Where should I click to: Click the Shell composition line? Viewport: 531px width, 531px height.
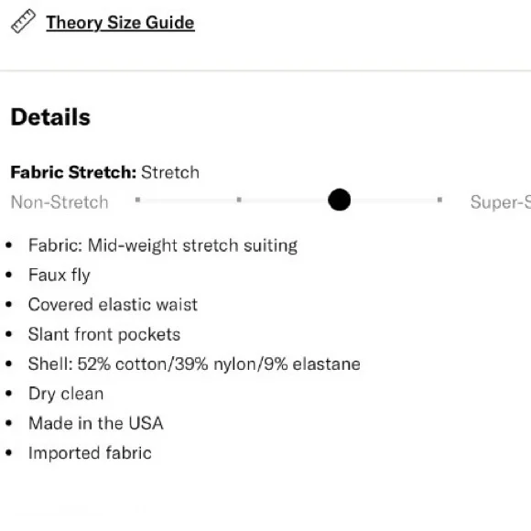tap(194, 364)
